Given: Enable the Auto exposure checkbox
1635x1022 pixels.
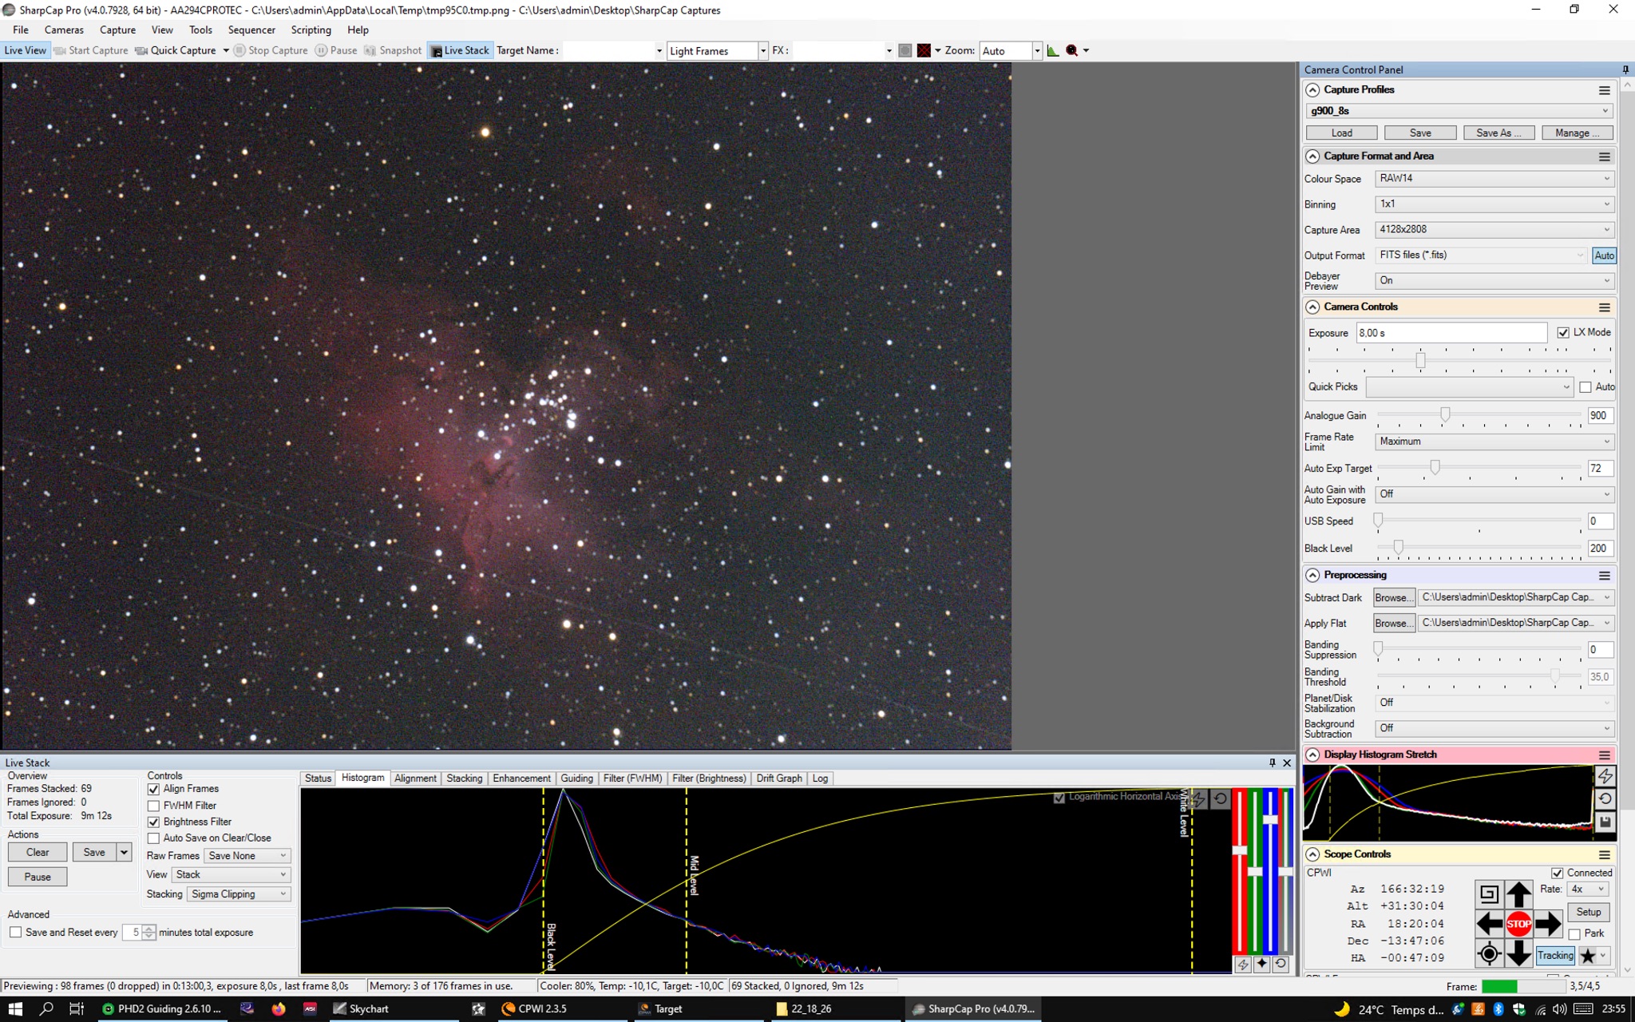Looking at the screenshot, I should [1586, 387].
